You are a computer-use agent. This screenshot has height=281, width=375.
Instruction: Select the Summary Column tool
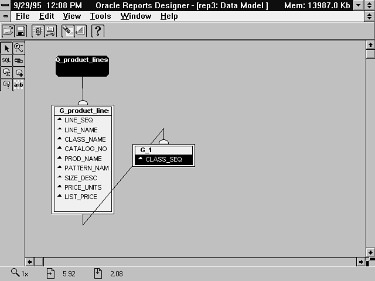click(7, 73)
